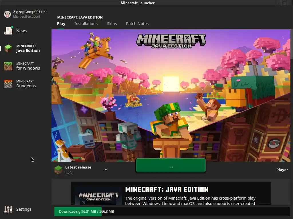293x219 pixels.
Task: Click the MINECRAFT: JAVA EDITION page header
Action: point(80,17)
